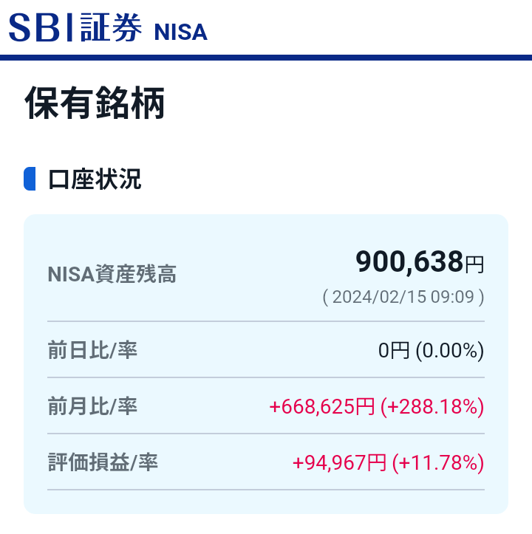Click the blue marker beside 口座状況

(x=30, y=179)
